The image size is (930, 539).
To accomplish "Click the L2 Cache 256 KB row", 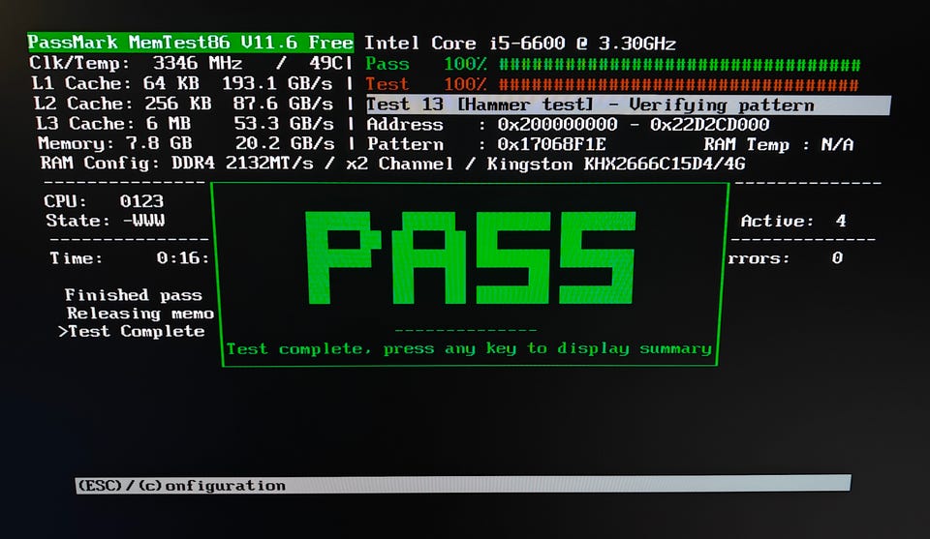I will tap(183, 104).
